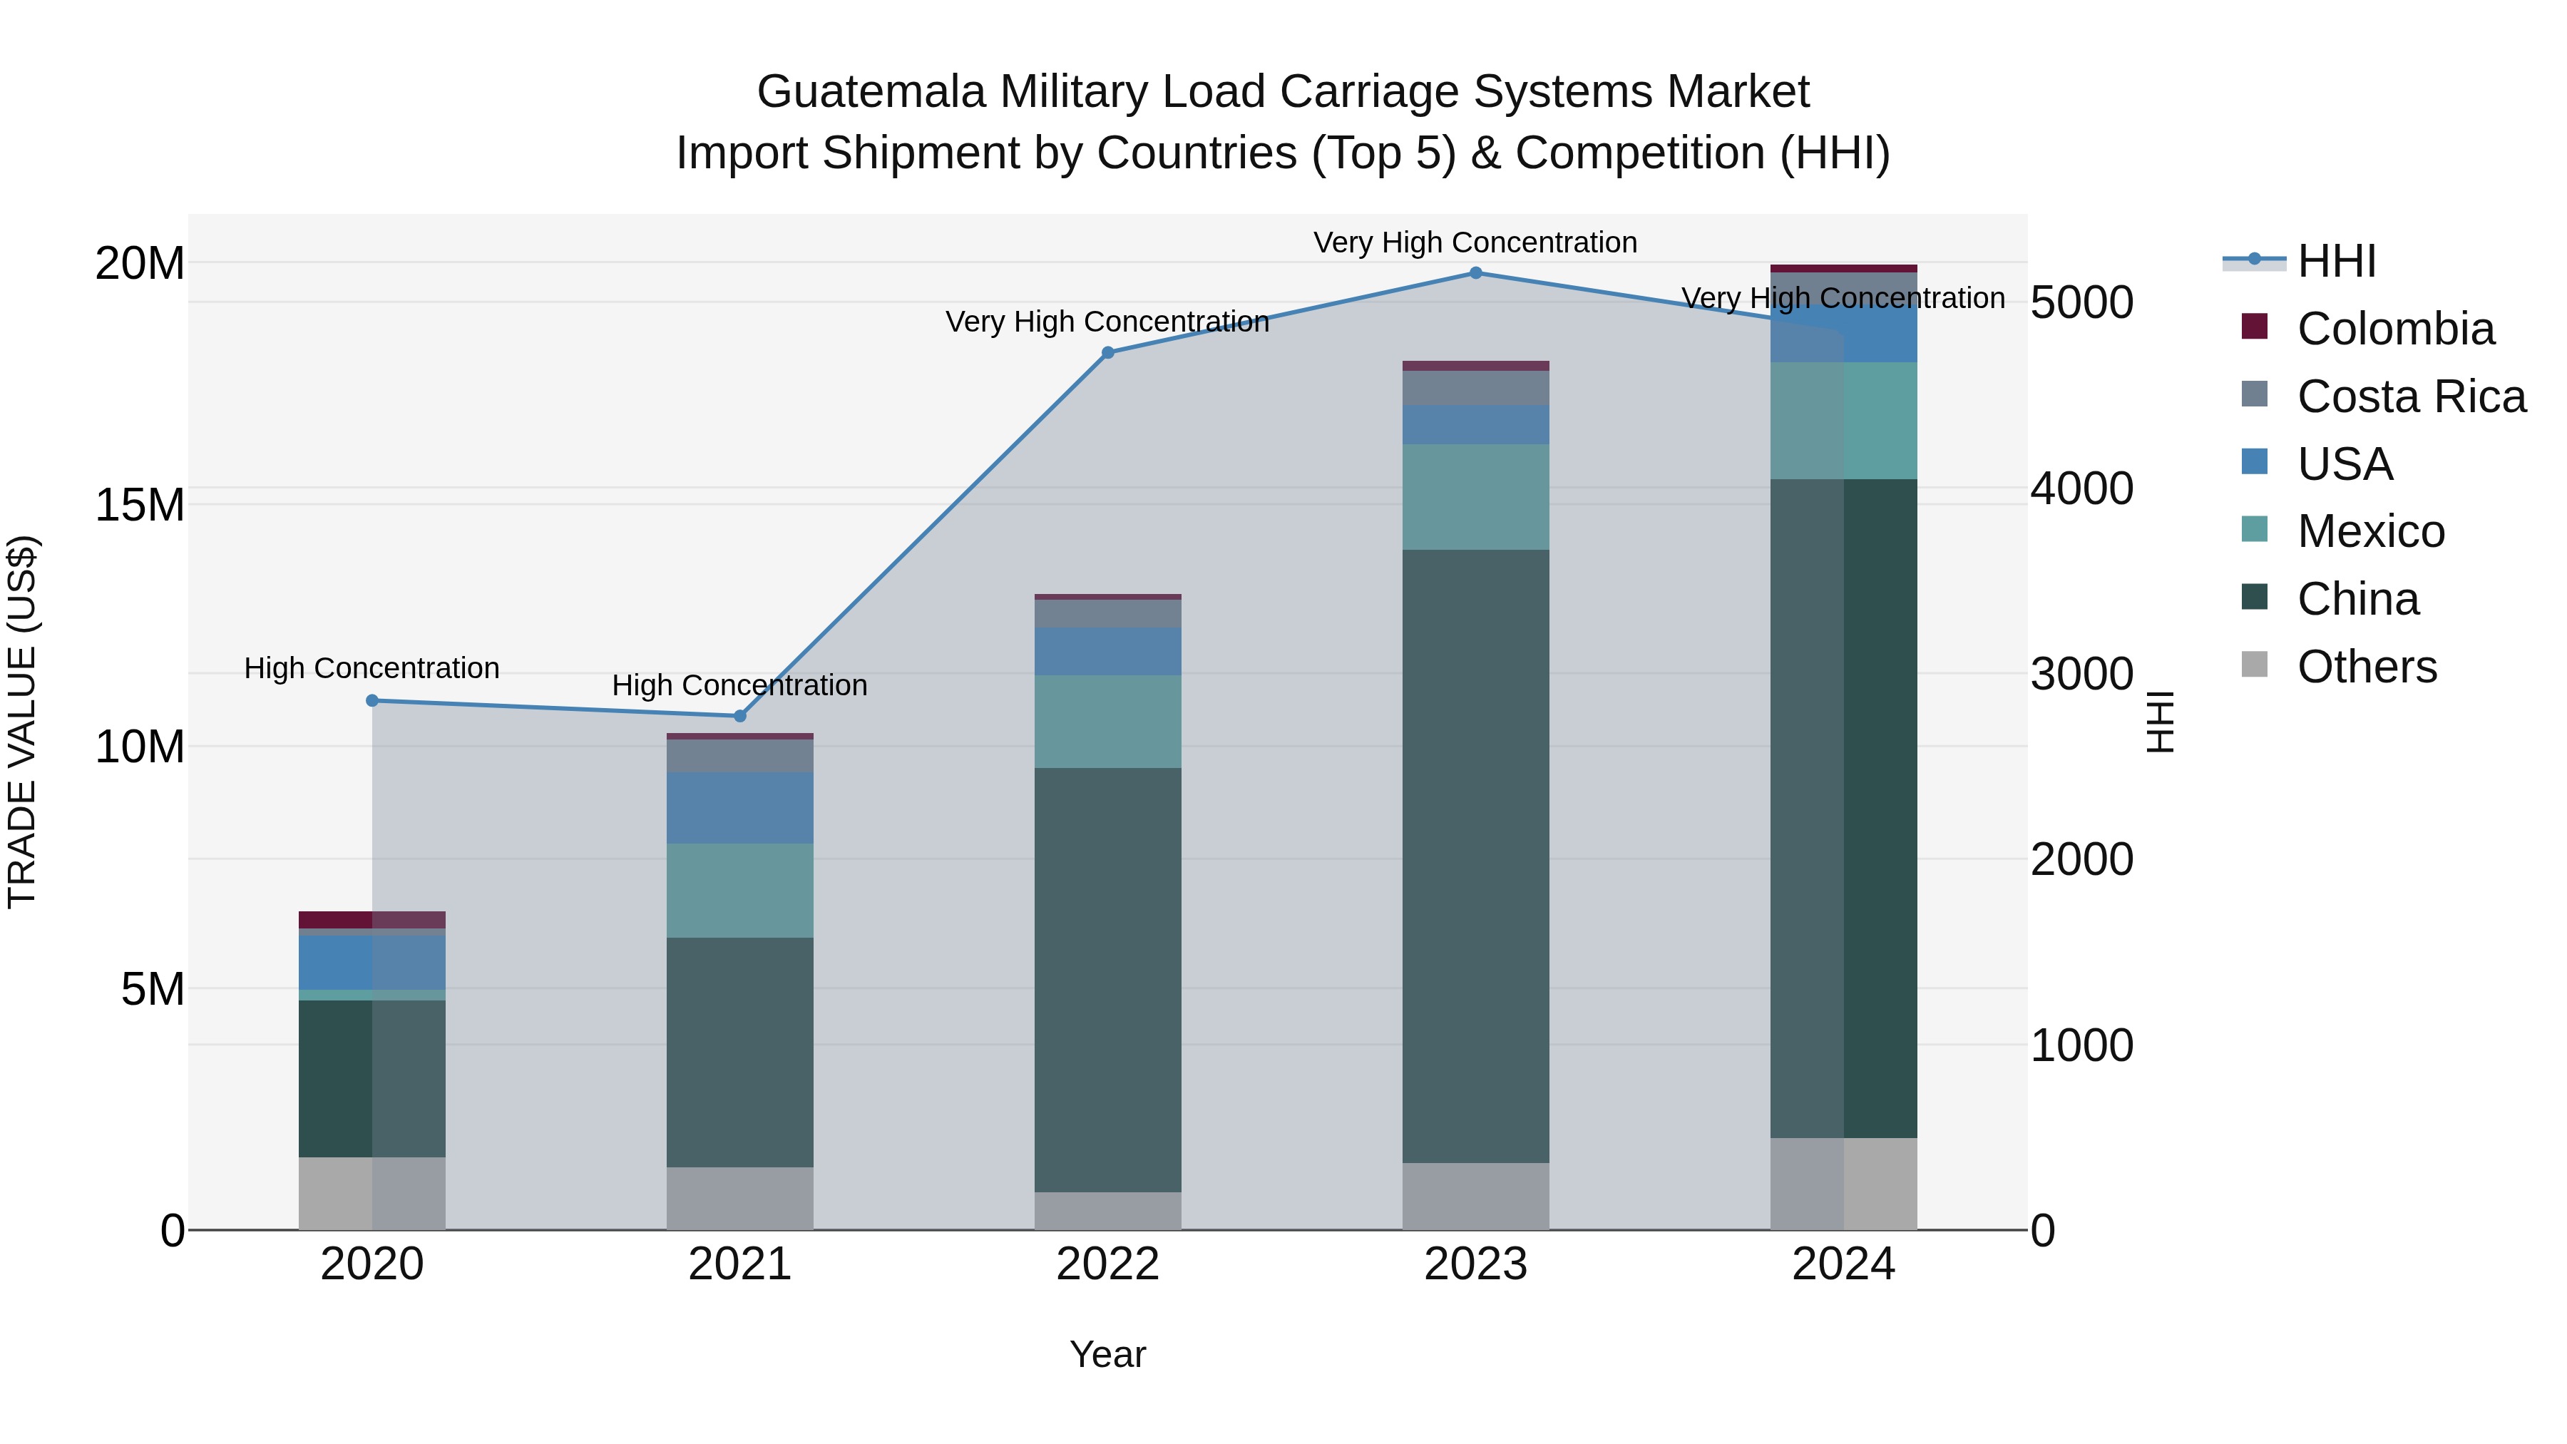Click the 15M trade value tick label
Viewport: 2567px width, 1444px height.
click(140, 506)
